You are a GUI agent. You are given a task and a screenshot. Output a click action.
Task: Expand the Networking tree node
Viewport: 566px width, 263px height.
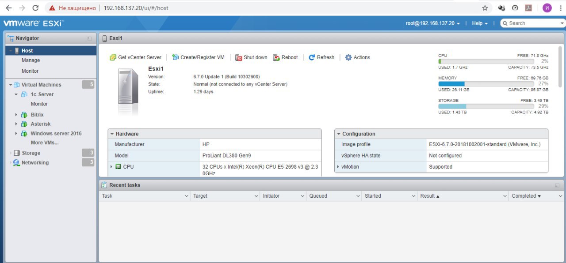tap(11, 163)
